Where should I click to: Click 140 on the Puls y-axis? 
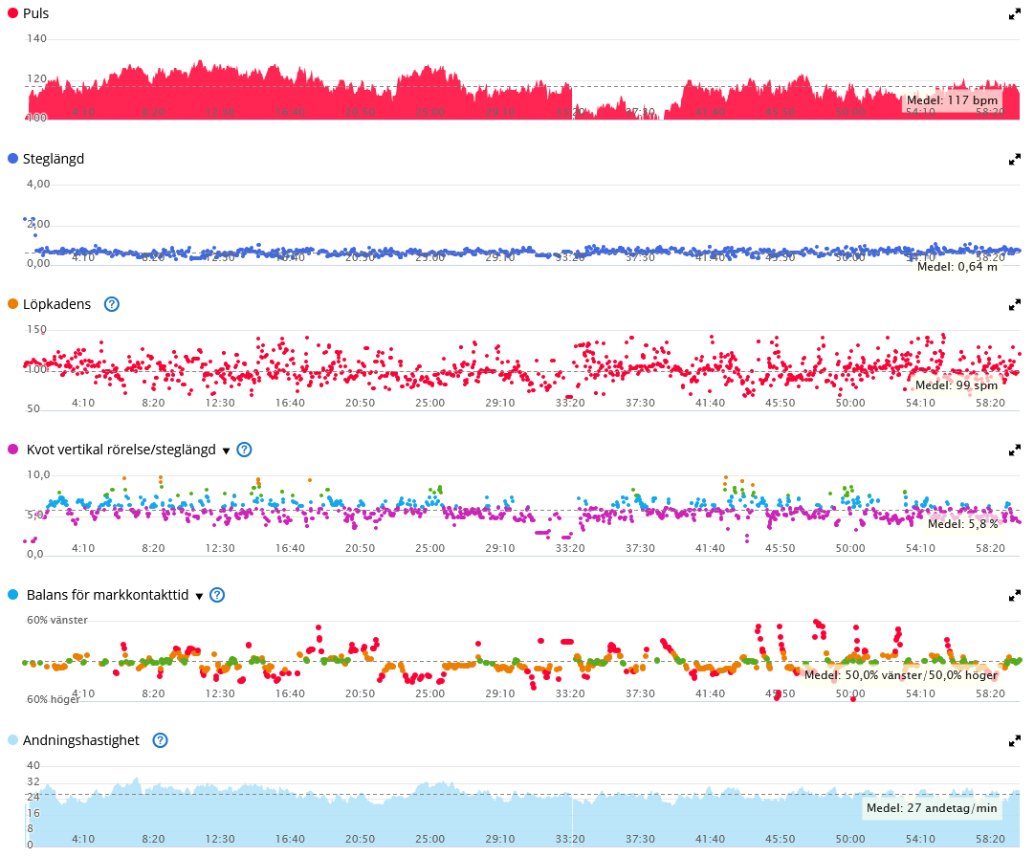(37, 39)
